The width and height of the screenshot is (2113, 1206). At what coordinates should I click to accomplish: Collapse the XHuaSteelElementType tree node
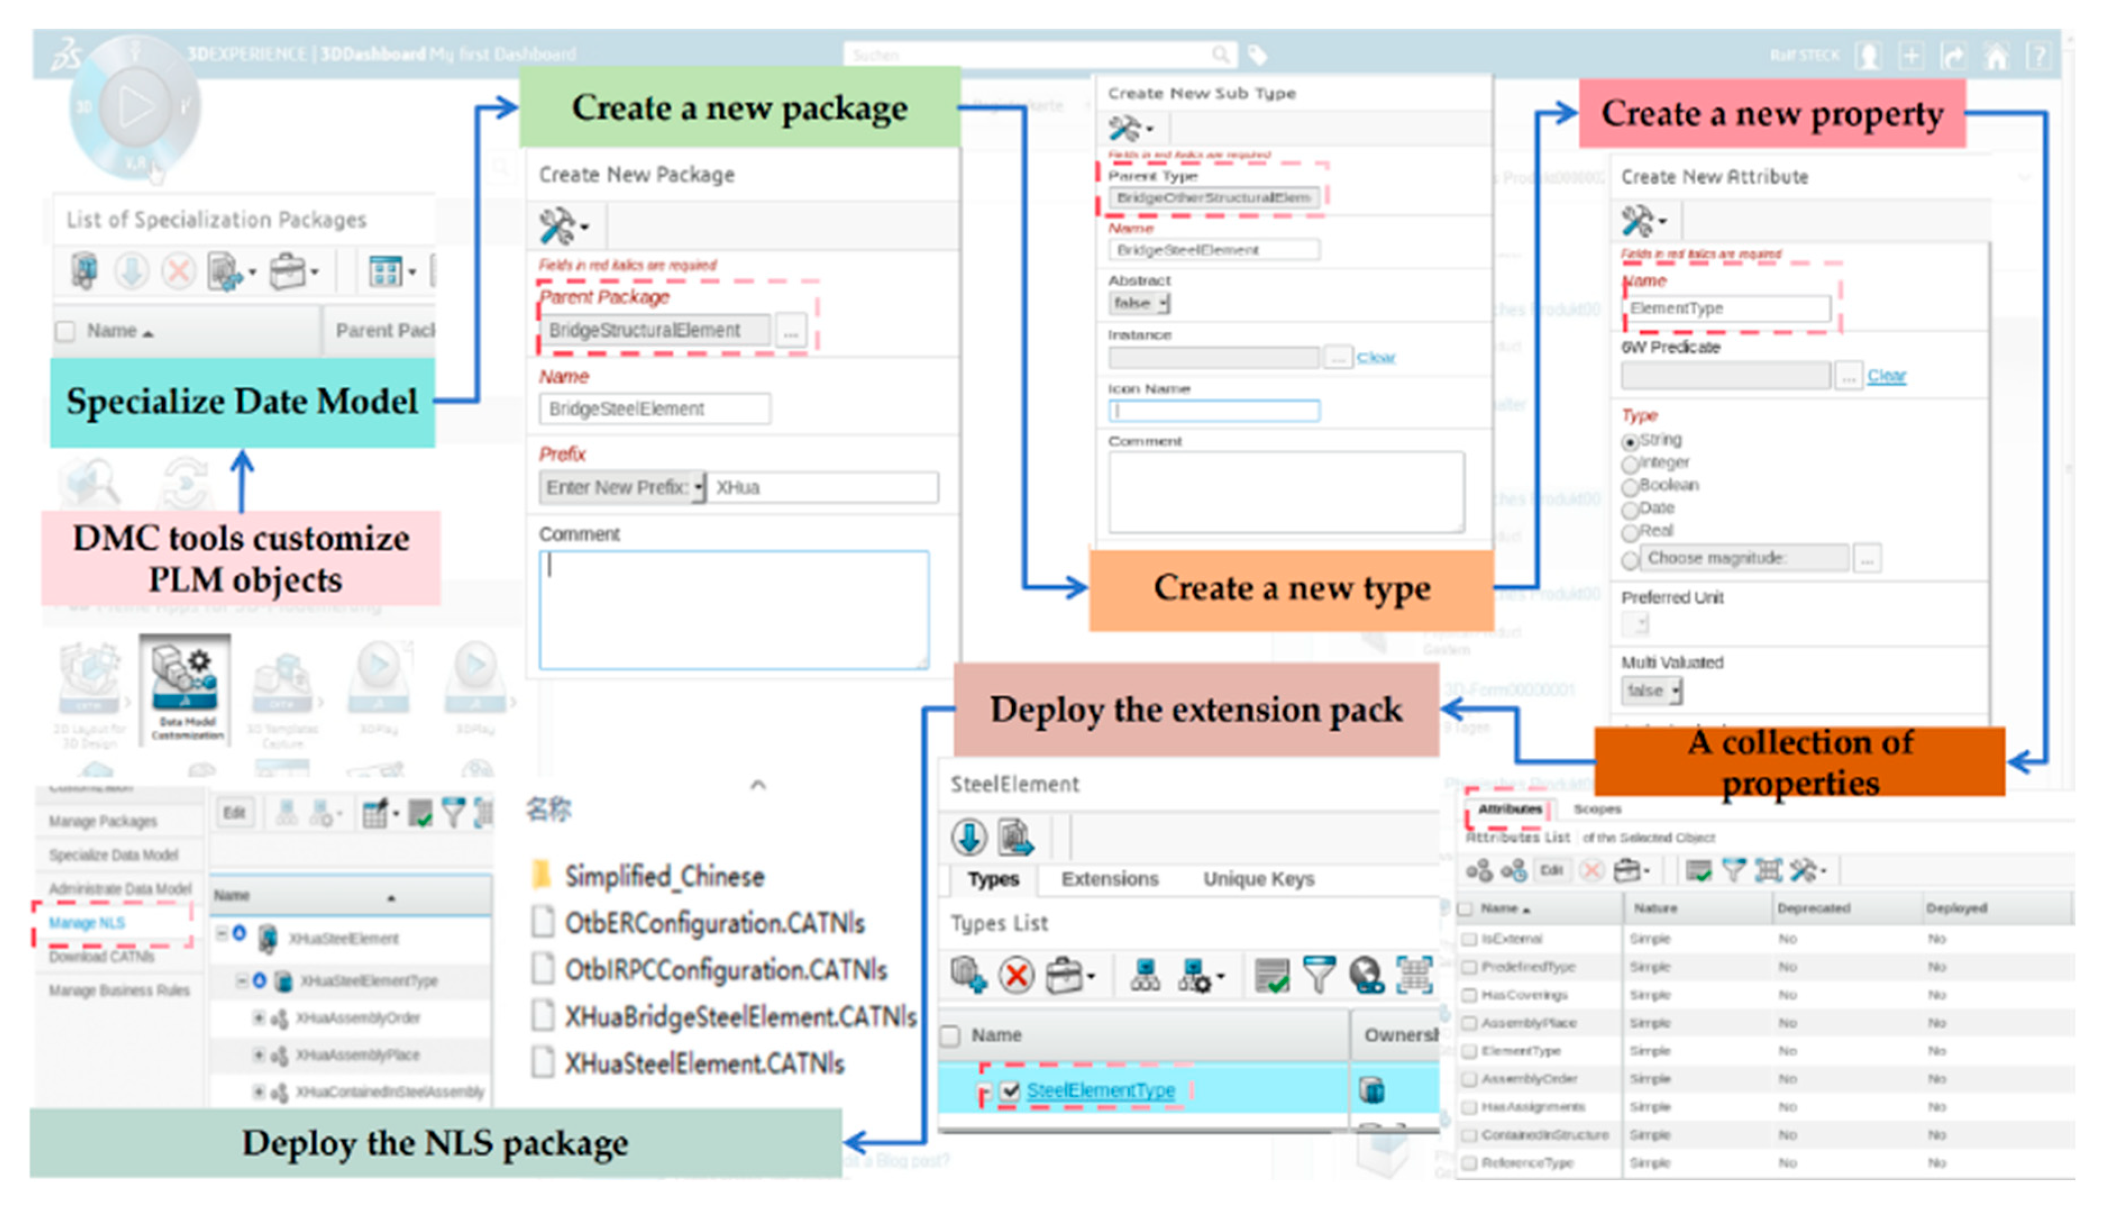(241, 981)
